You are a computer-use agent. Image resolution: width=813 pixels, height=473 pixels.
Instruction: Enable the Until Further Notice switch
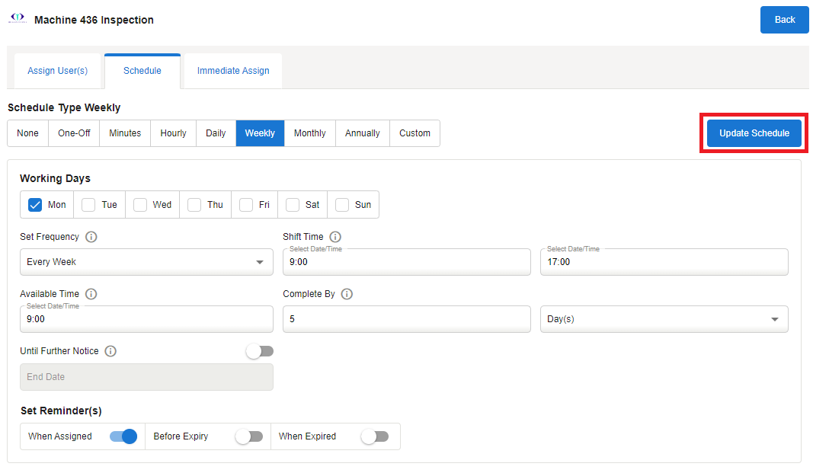(x=259, y=351)
